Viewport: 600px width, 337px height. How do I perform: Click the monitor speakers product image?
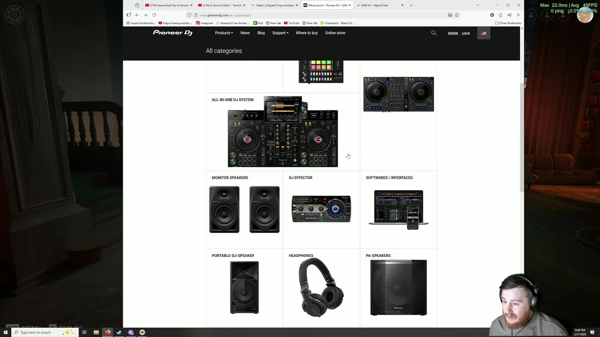tap(244, 210)
